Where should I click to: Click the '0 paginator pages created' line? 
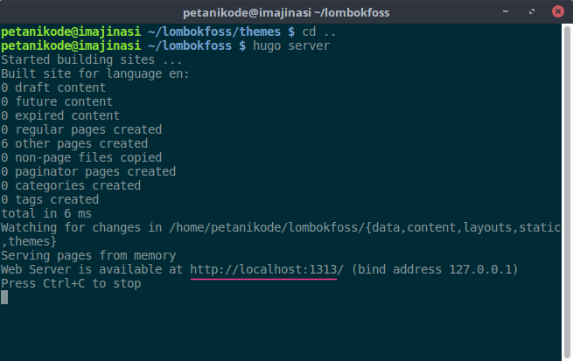point(88,171)
